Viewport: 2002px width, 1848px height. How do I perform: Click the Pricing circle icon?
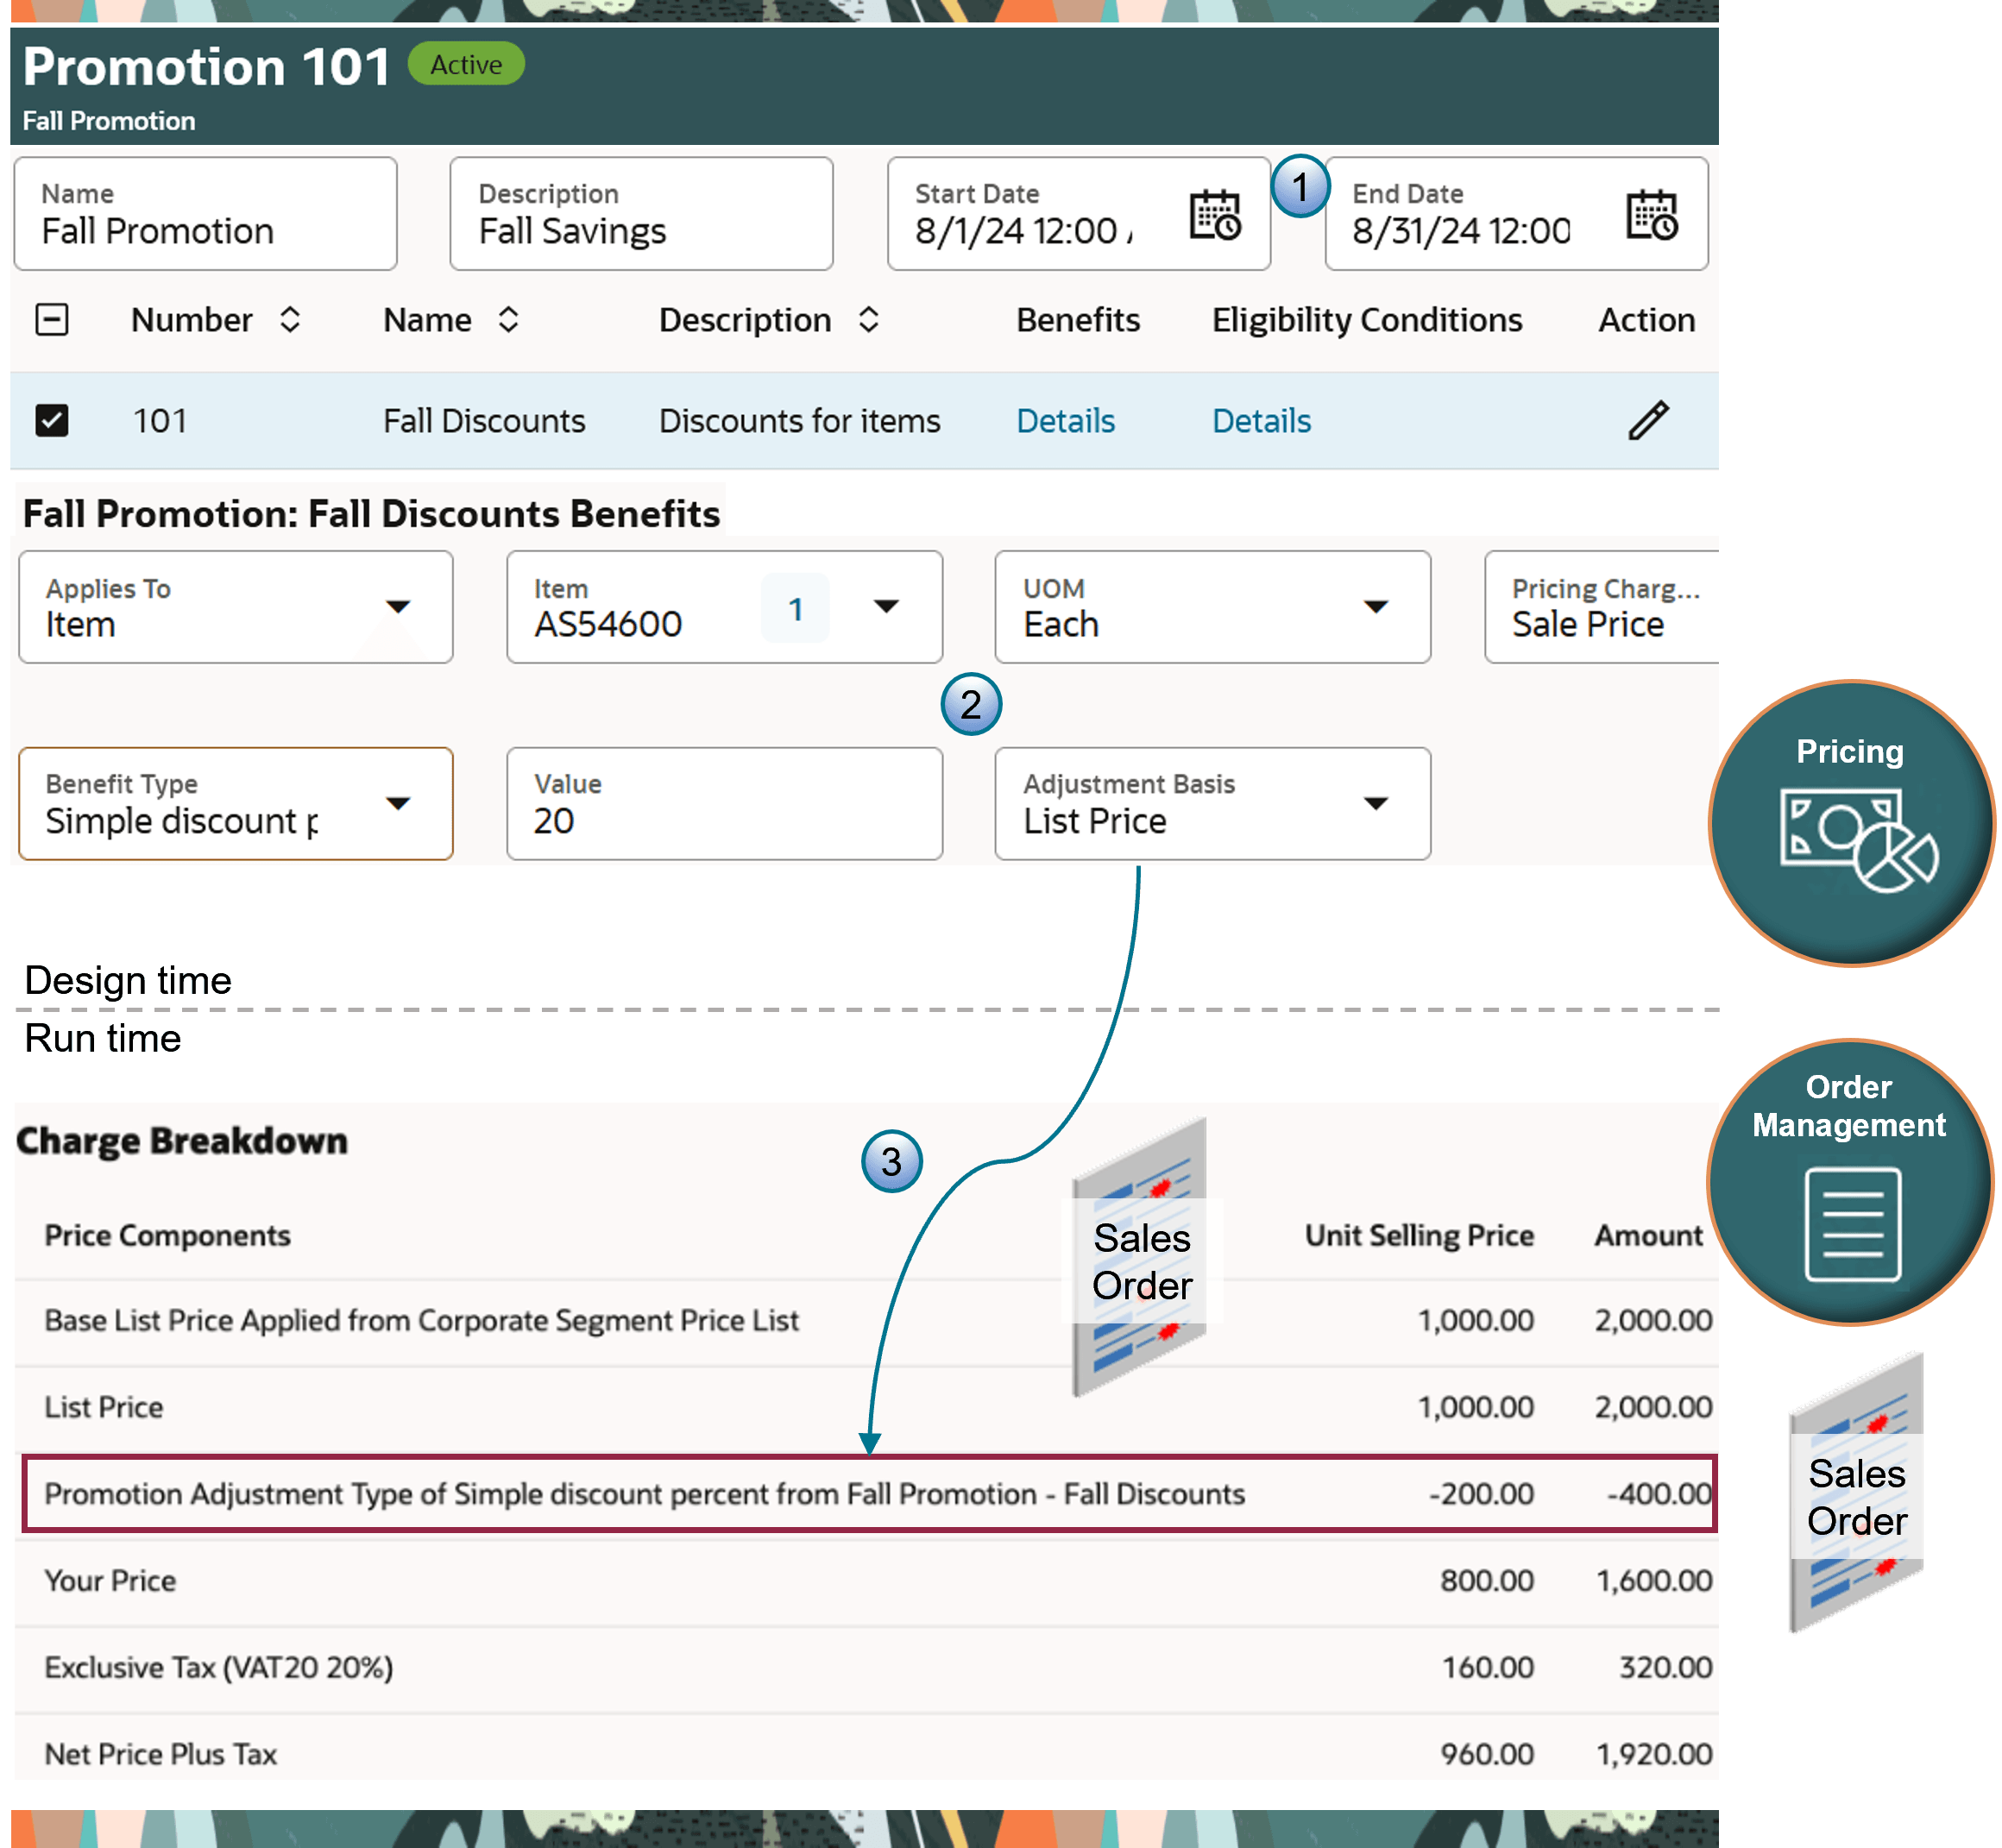click(1851, 823)
